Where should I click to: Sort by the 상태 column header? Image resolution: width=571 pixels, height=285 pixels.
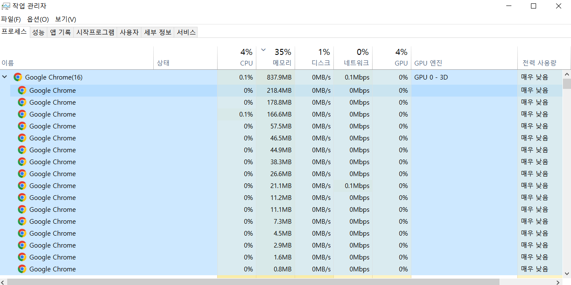185,58
